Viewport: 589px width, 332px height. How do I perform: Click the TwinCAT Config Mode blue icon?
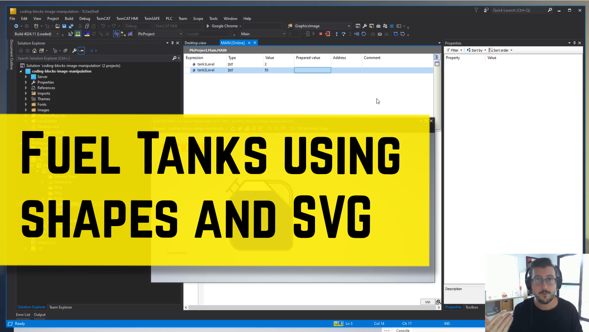[x=87, y=34]
